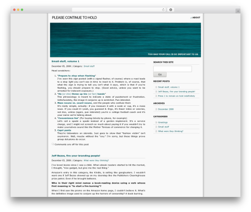Click the browser address bar

click(118, 10)
